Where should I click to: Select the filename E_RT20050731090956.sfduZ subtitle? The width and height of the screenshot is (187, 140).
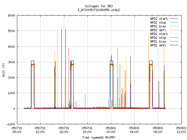(x=99, y=10)
